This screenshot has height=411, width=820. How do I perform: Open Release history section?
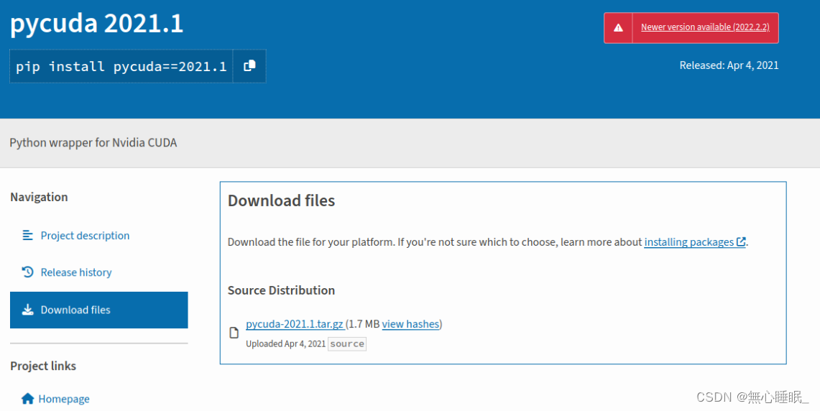click(76, 272)
